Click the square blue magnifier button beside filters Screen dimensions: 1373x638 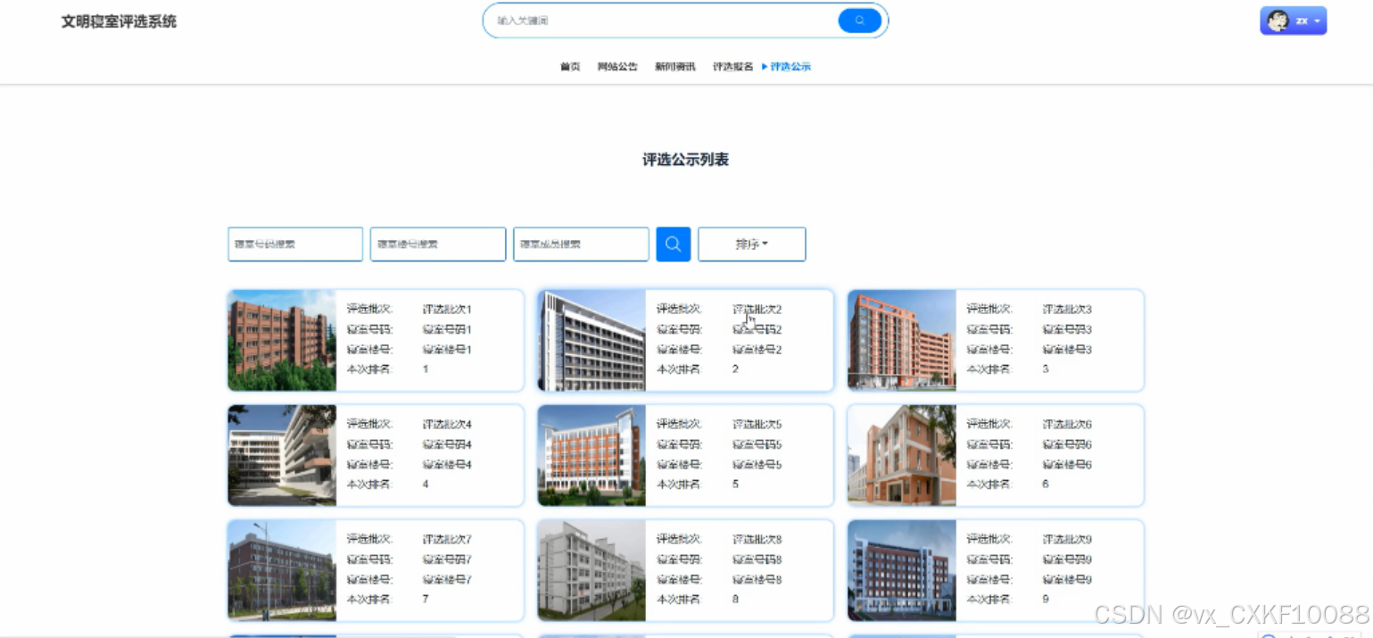[x=674, y=244]
